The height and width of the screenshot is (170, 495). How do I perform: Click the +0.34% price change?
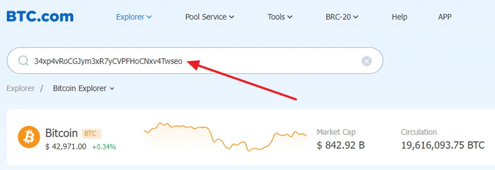104,147
